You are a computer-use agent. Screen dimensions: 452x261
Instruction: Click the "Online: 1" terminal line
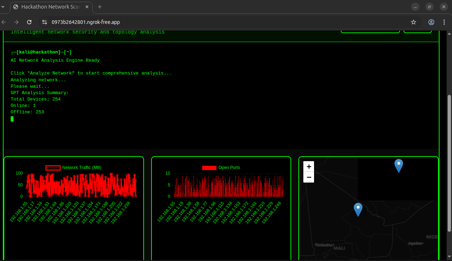23,106
